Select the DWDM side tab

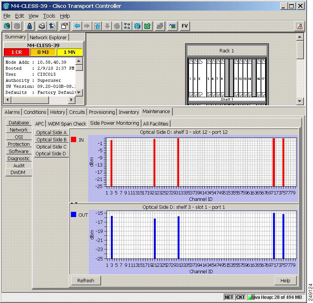18,172
